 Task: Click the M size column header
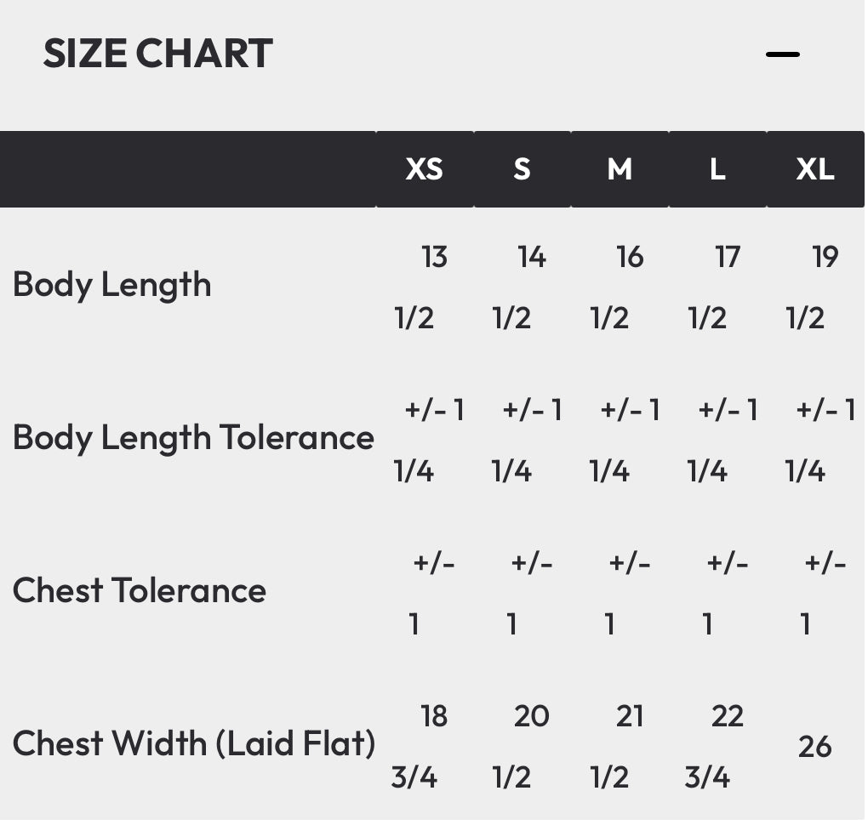(620, 169)
